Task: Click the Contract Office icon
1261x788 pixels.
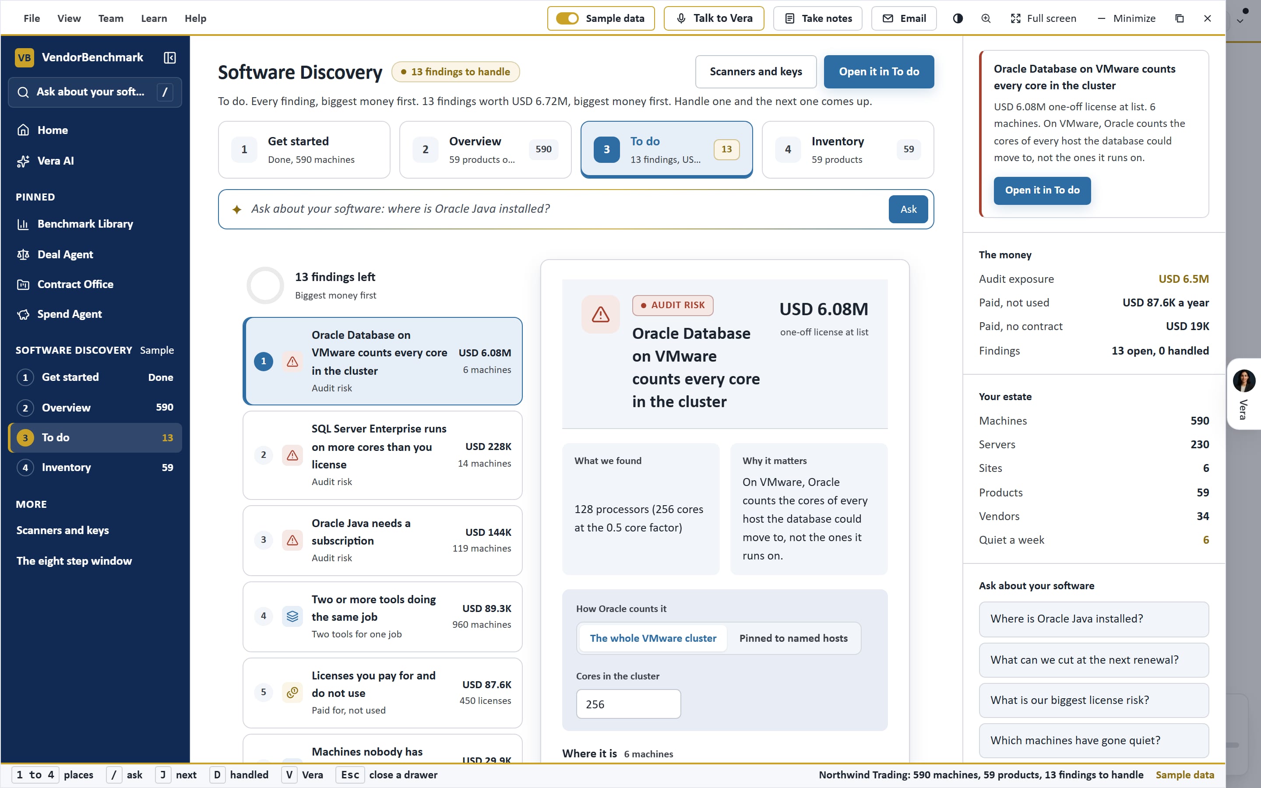Action: (x=23, y=285)
